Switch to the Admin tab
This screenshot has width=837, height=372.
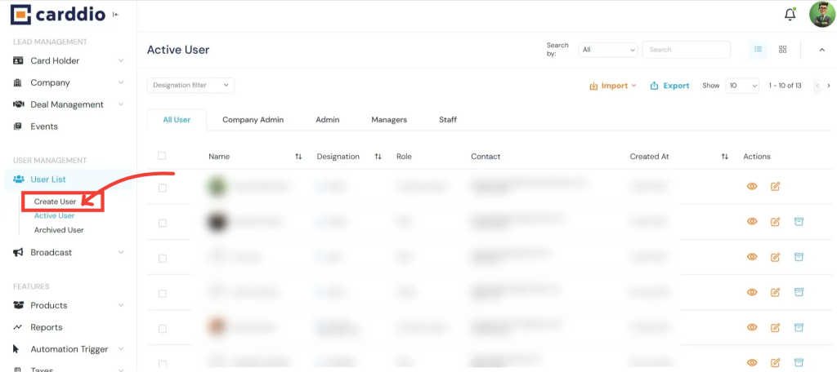pos(327,120)
